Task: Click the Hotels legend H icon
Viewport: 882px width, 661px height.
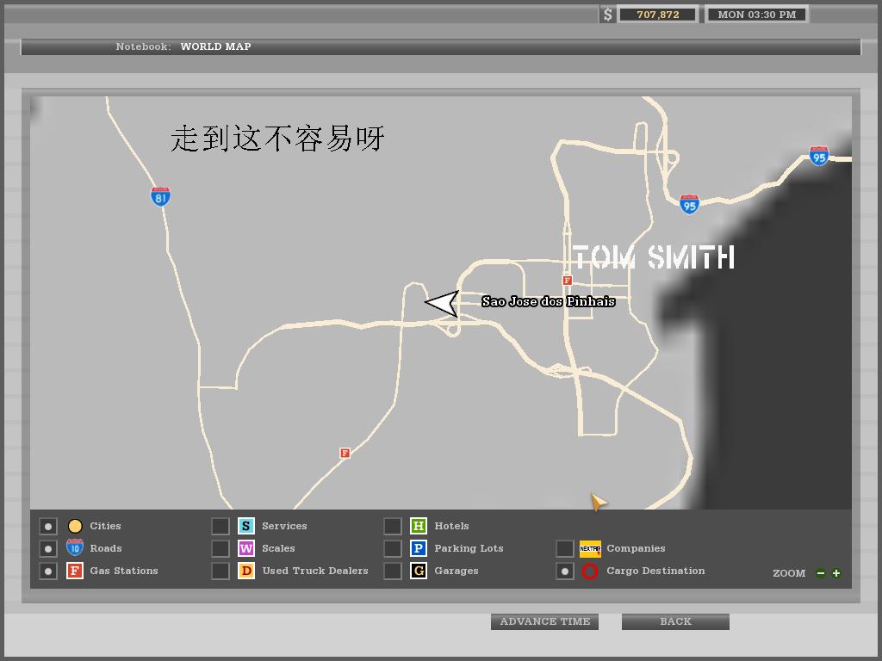Action: [418, 526]
